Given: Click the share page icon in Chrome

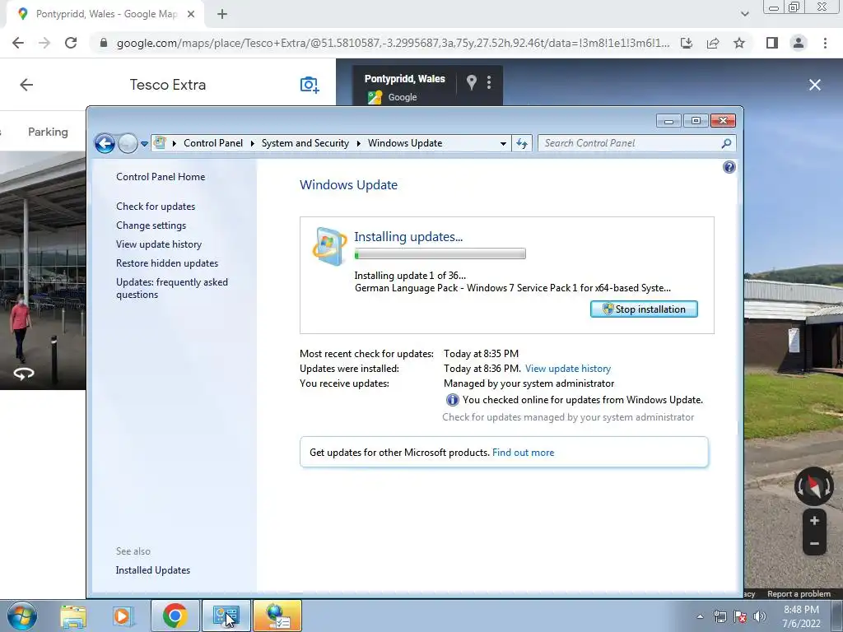Looking at the screenshot, I should point(713,43).
